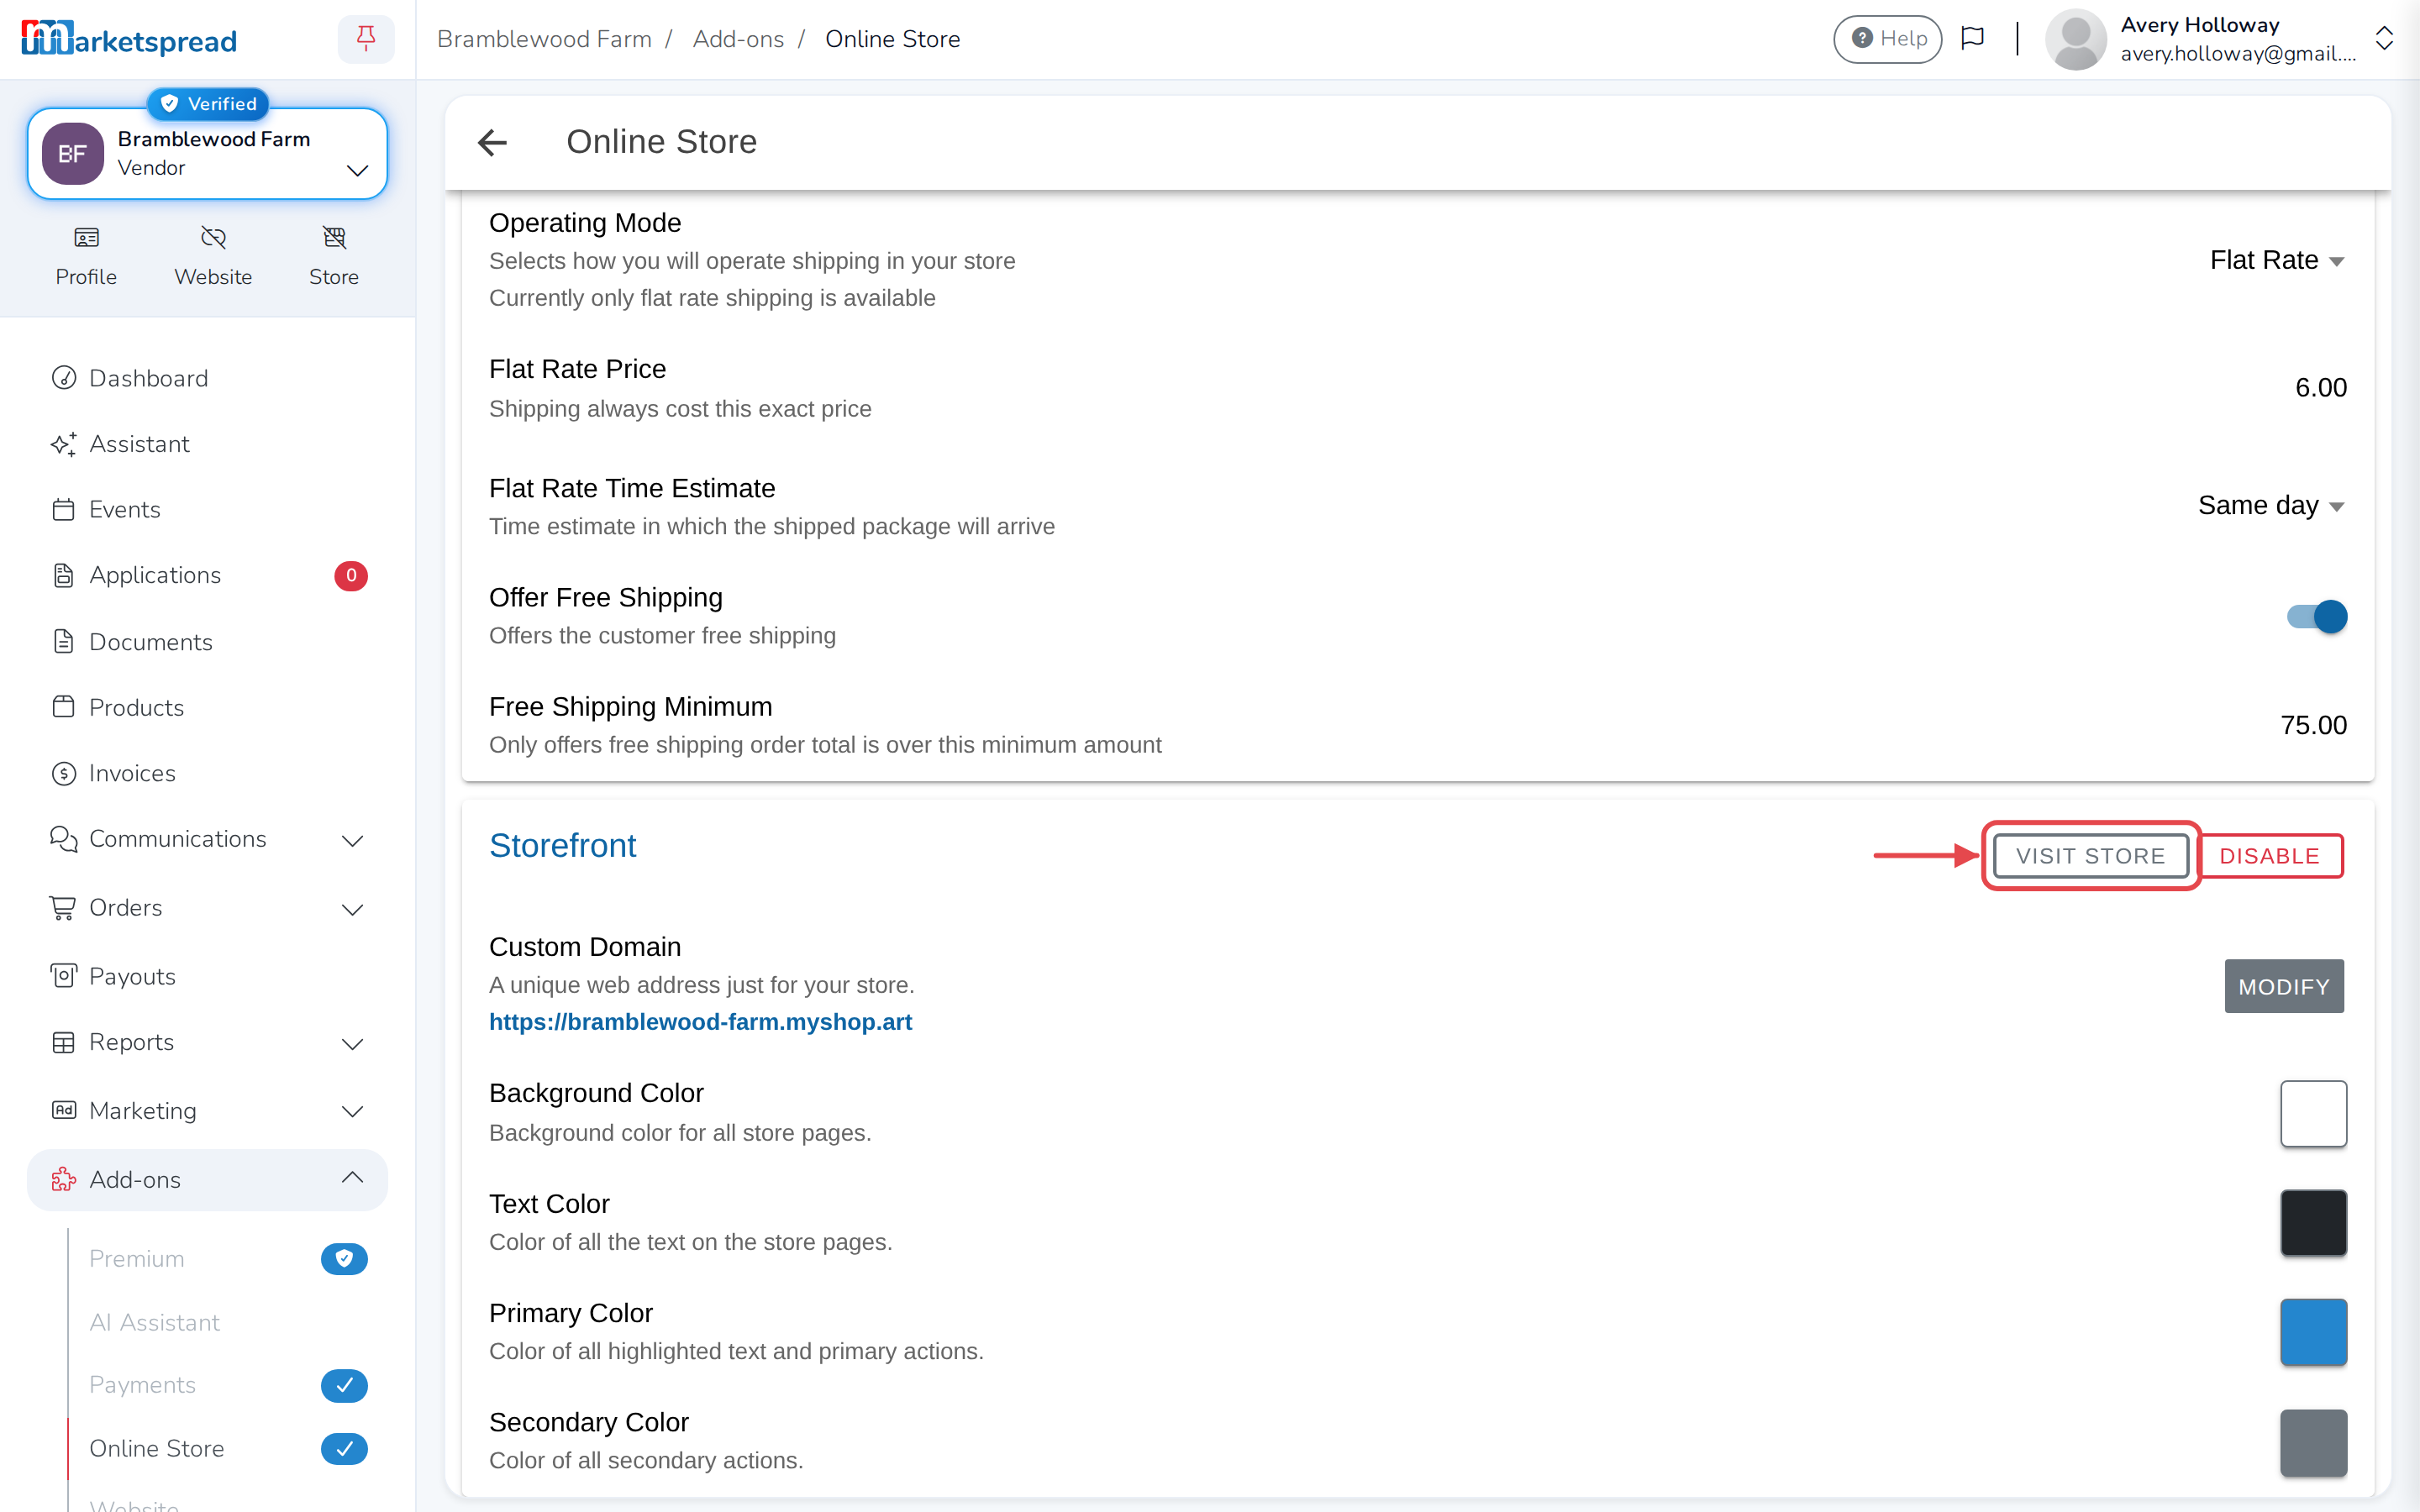Click the VISIT STORE button
Viewport: 2420px width, 1512px height.
click(x=2091, y=856)
